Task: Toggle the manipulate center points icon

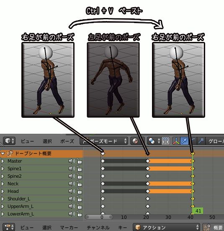Action: coord(165,141)
